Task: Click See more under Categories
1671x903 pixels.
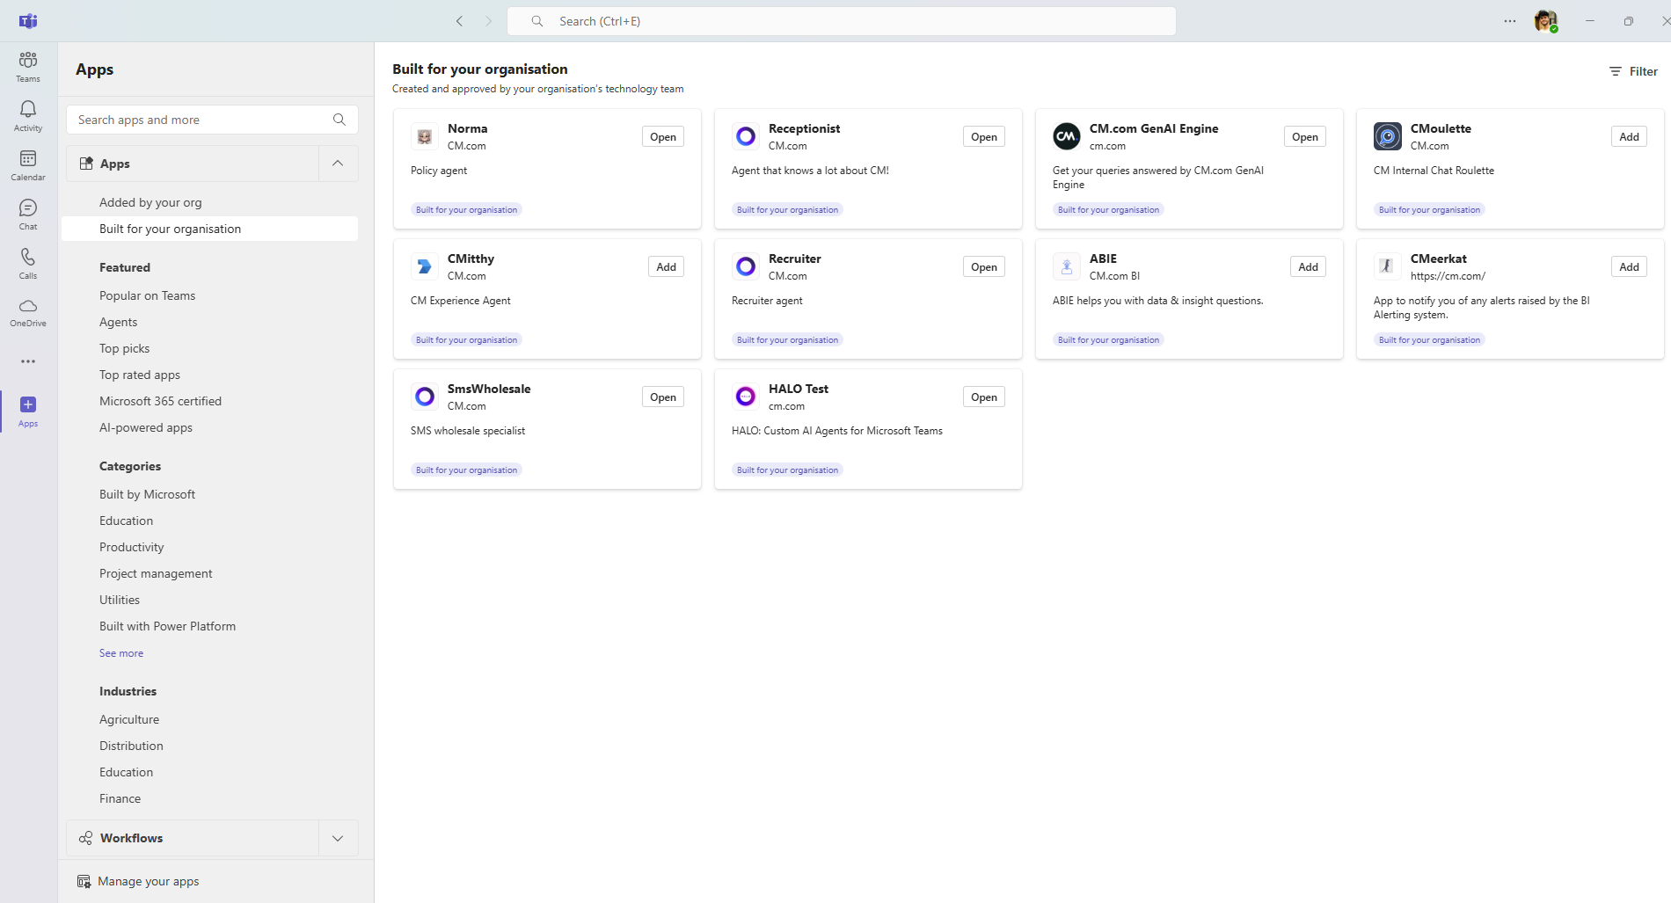Action: click(121, 653)
